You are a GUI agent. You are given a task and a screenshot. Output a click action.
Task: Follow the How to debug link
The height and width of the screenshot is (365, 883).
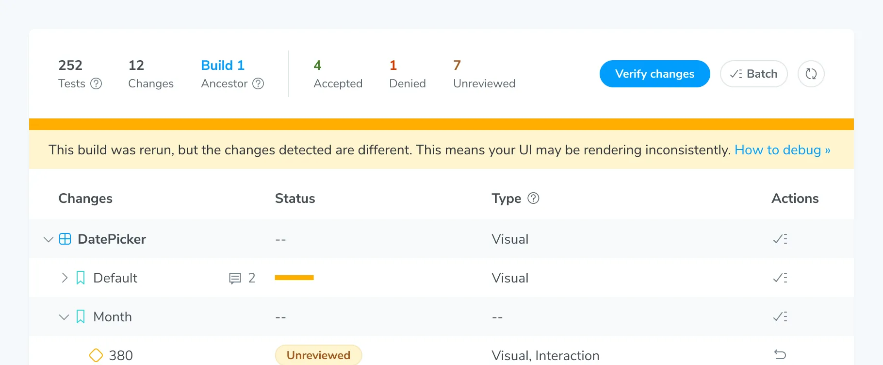coord(782,150)
